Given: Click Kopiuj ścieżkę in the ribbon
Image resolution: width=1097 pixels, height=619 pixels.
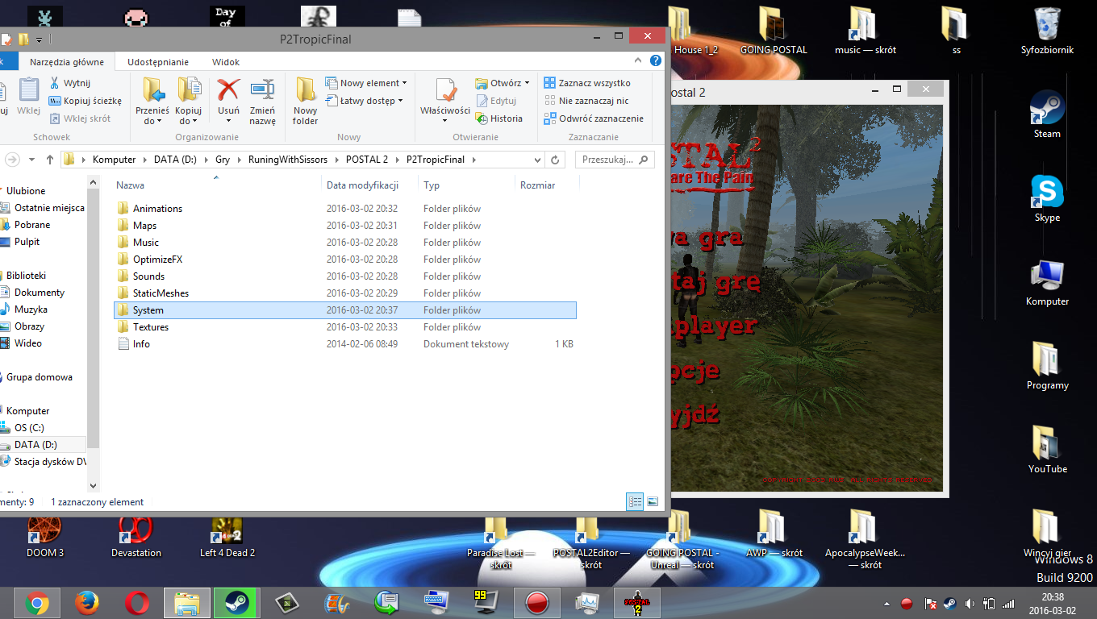Looking at the screenshot, I should 85,101.
